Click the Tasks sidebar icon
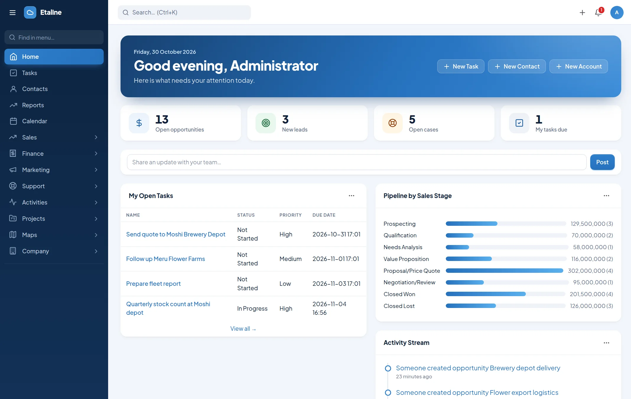Image resolution: width=631 pixels, height=399 pixels. 13,73
